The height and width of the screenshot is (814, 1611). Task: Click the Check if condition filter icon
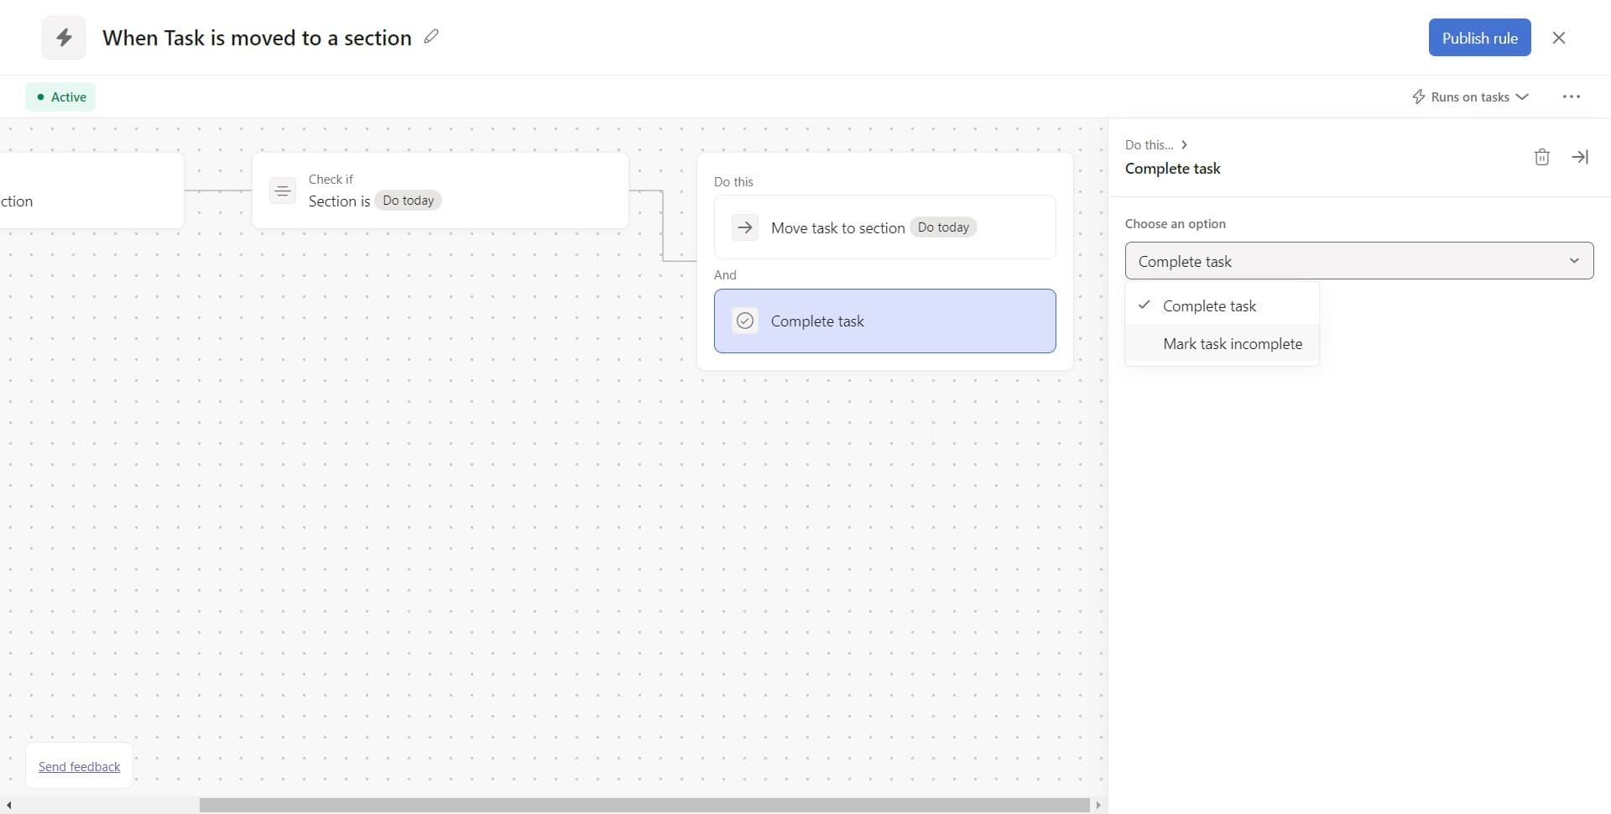click(x=283, y=191)
